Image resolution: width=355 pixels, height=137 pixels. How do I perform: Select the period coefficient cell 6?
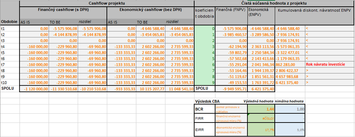pyautogui.click(x=205, y=64)
